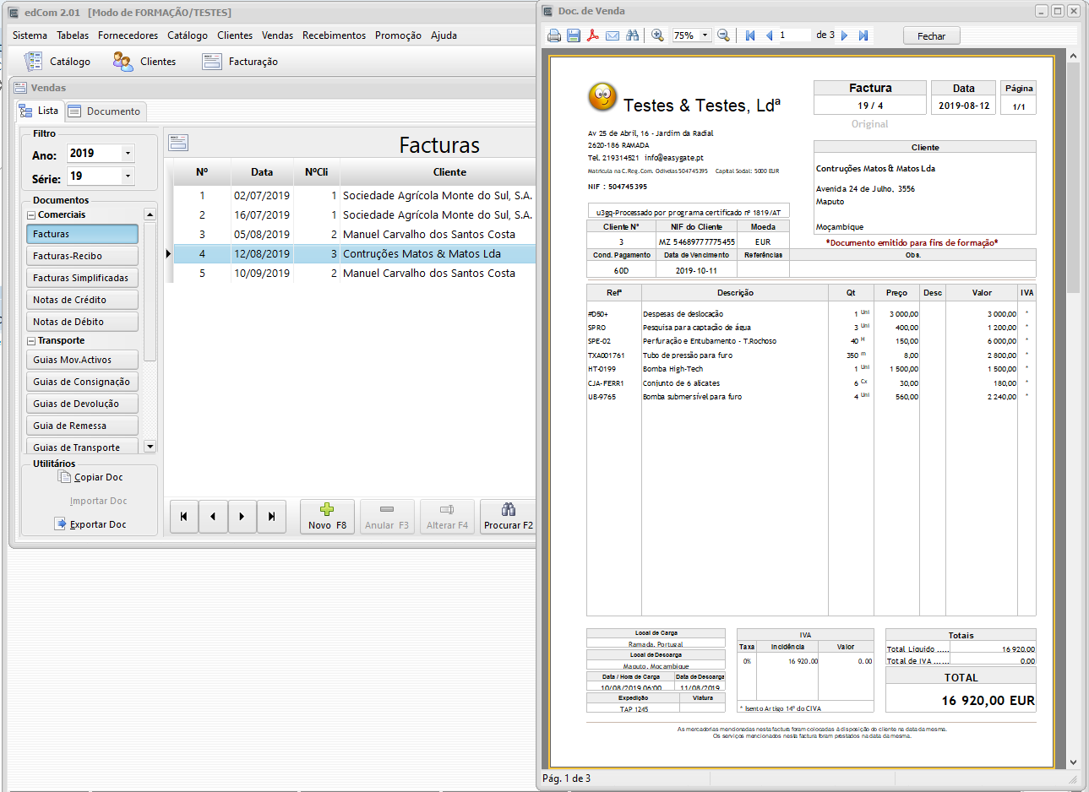Open the Ano year dropdown
1089x792 pixels.
click(x=128, y=153)
